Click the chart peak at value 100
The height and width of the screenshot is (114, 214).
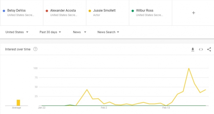(189, 68)
